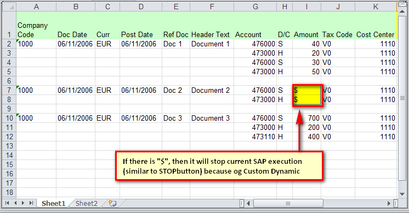The image size is (409, 213).
Task: Select the 'Curr' header cell
Action: pyautogui.click(x=107, y=25)
